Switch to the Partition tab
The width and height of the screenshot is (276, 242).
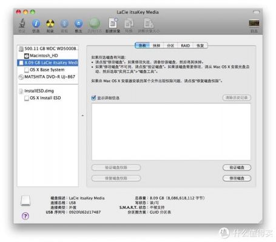(170, 45)
